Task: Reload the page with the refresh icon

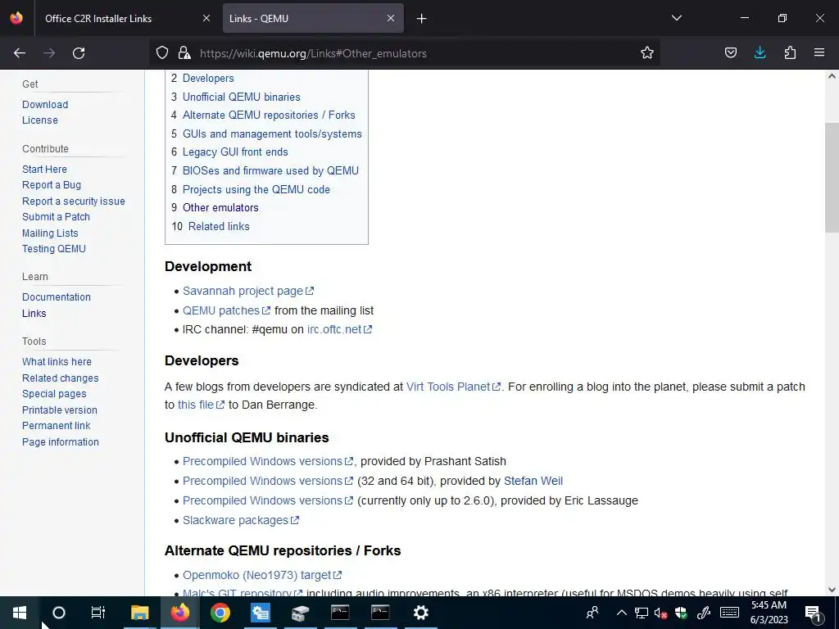Action: click(x=79, y=53)
